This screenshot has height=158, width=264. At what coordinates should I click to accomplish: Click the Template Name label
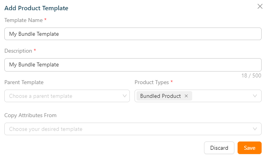(x=23, y=20)
